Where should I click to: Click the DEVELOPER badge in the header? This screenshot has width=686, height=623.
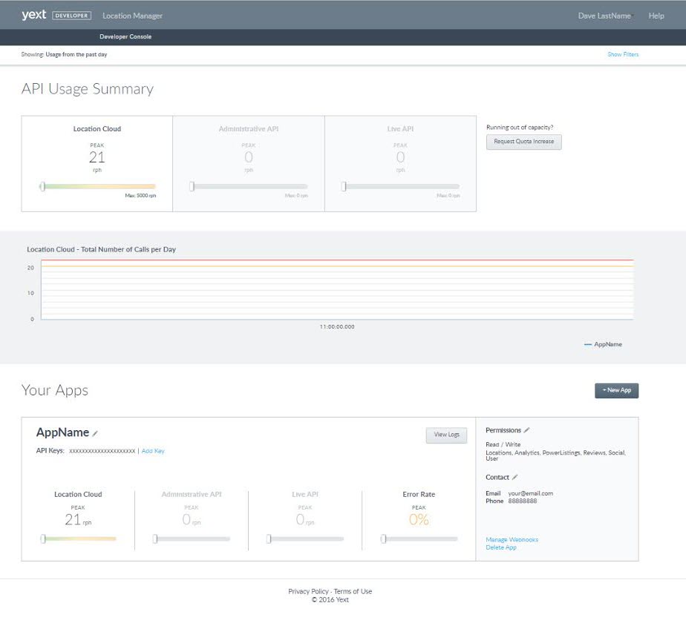[71, 16]
